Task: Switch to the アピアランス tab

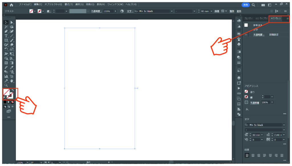Action: coord(276,19)
